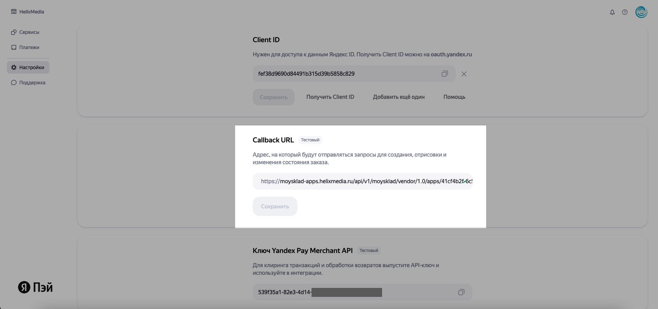658x309 pixels.
Task: Click the Яндекс Пэй logo
Action: (35, 287)
